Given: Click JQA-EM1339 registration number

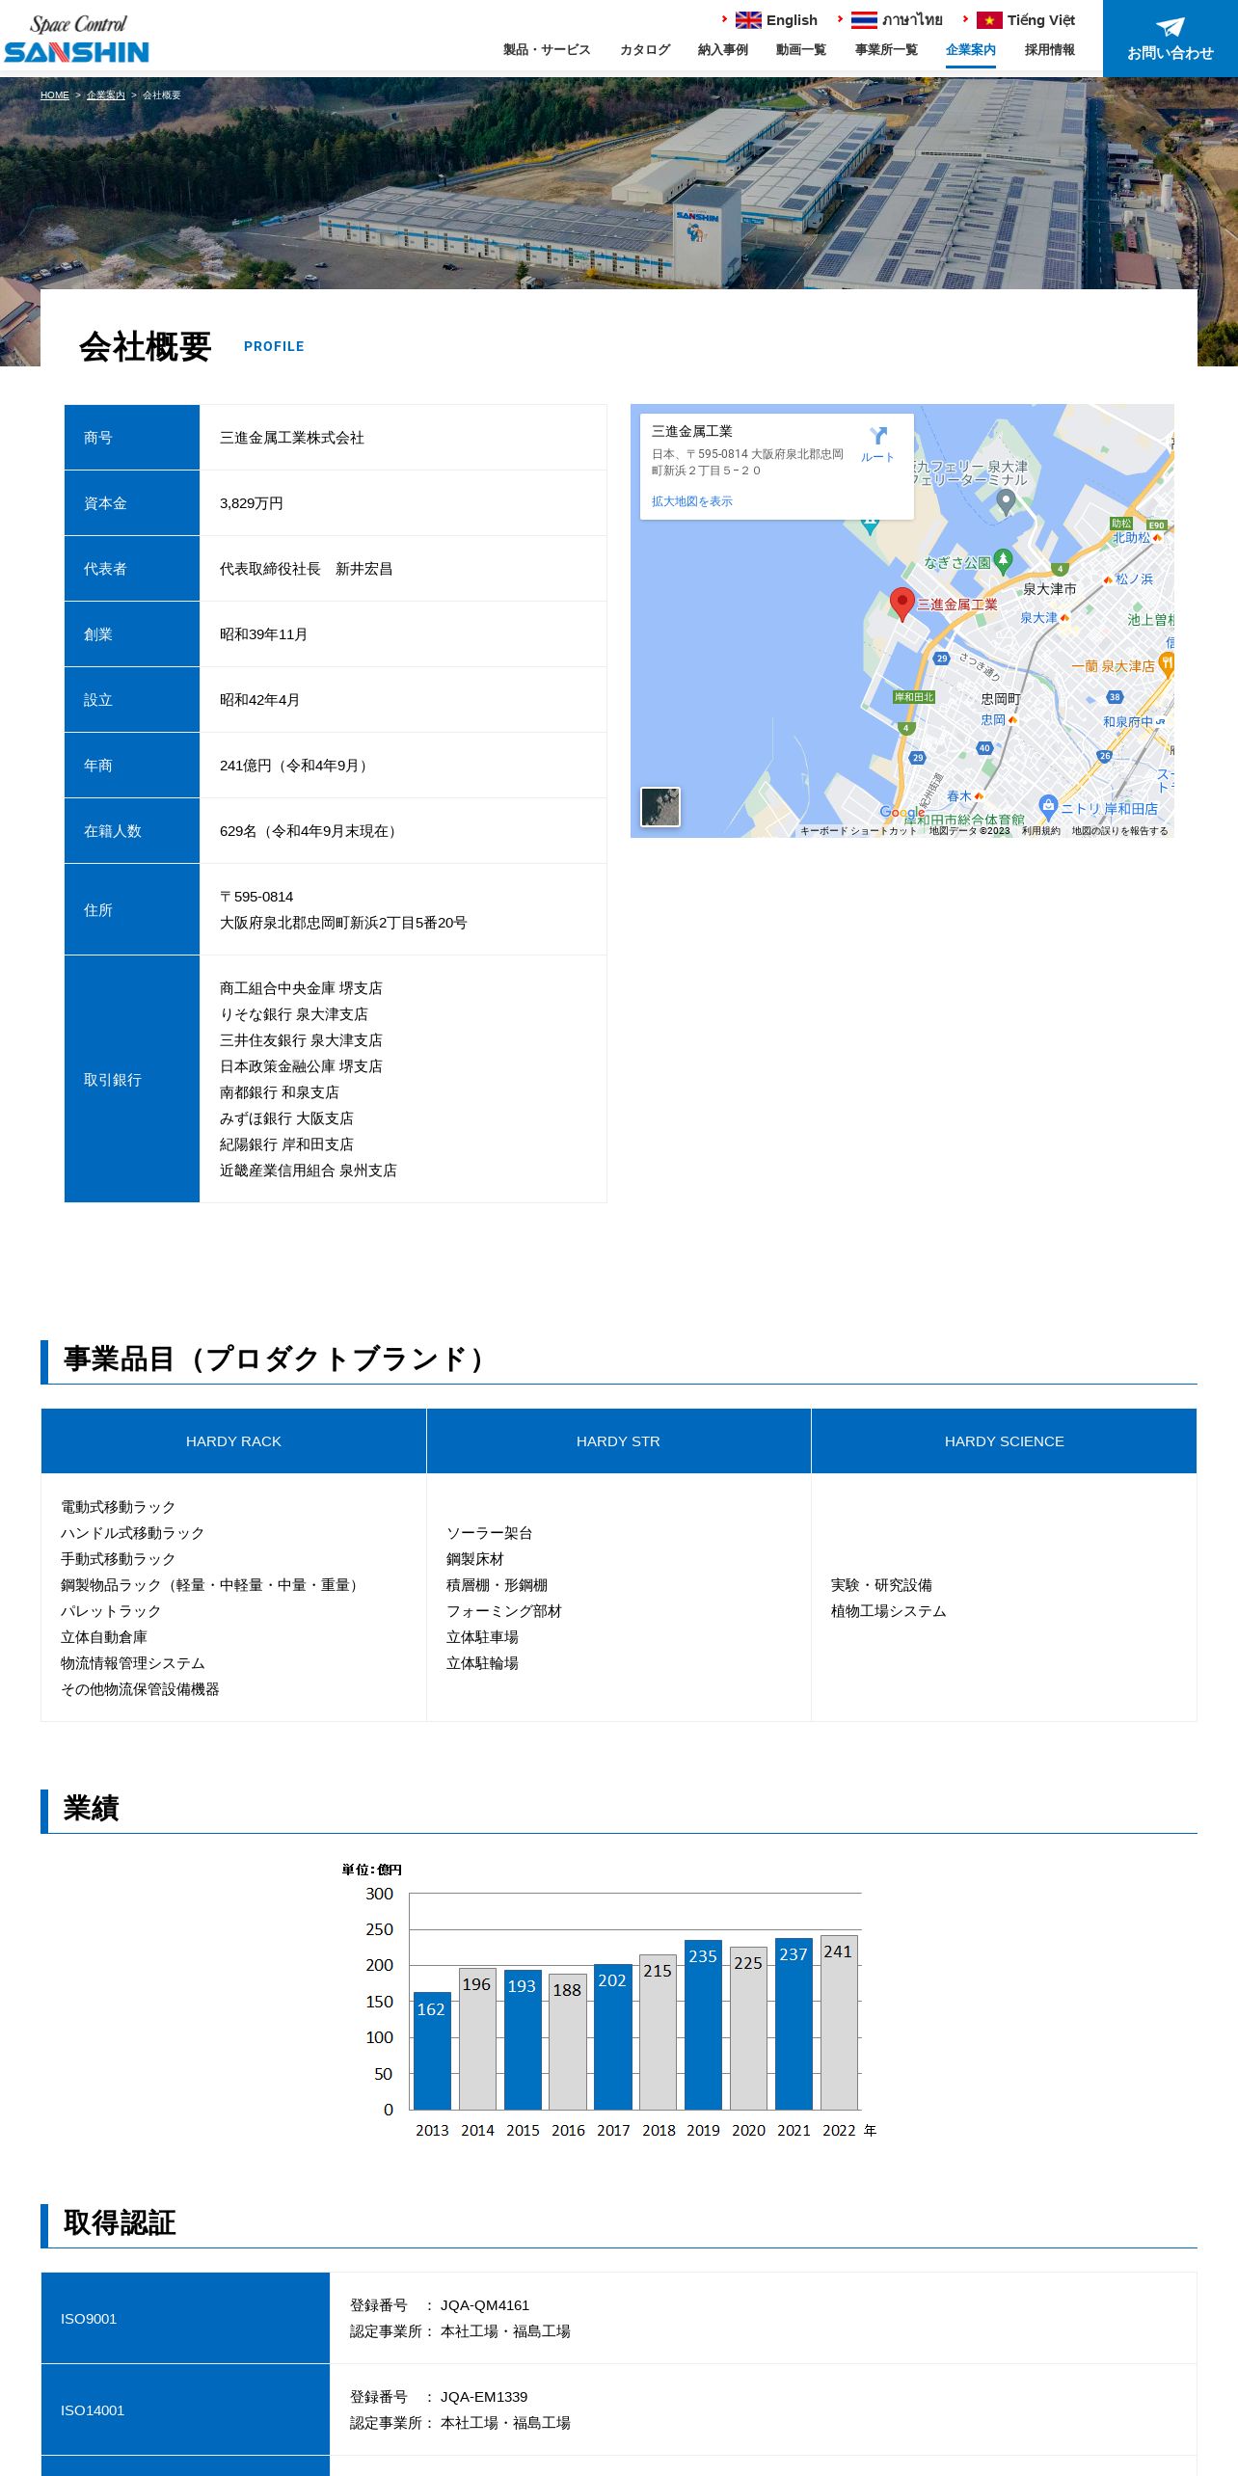Looking at the screenshot, I should pos(484,2397).
